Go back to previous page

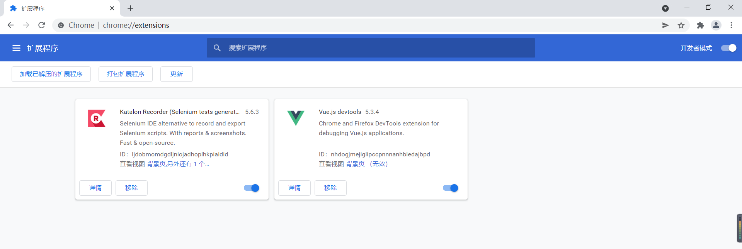[10, 25]
